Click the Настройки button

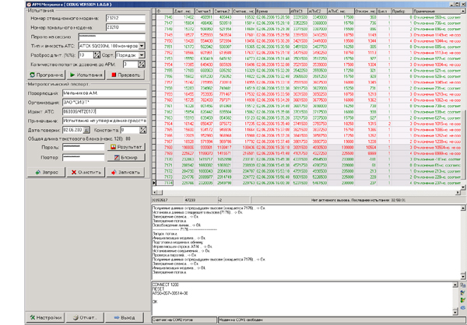[x=46, y=317]
